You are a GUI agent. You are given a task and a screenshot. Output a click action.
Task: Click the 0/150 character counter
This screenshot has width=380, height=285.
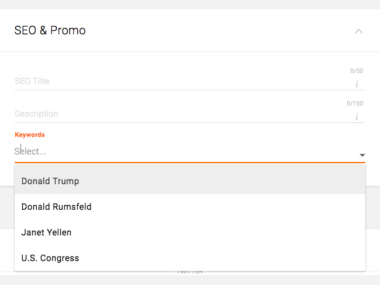(x=355, y=104)
